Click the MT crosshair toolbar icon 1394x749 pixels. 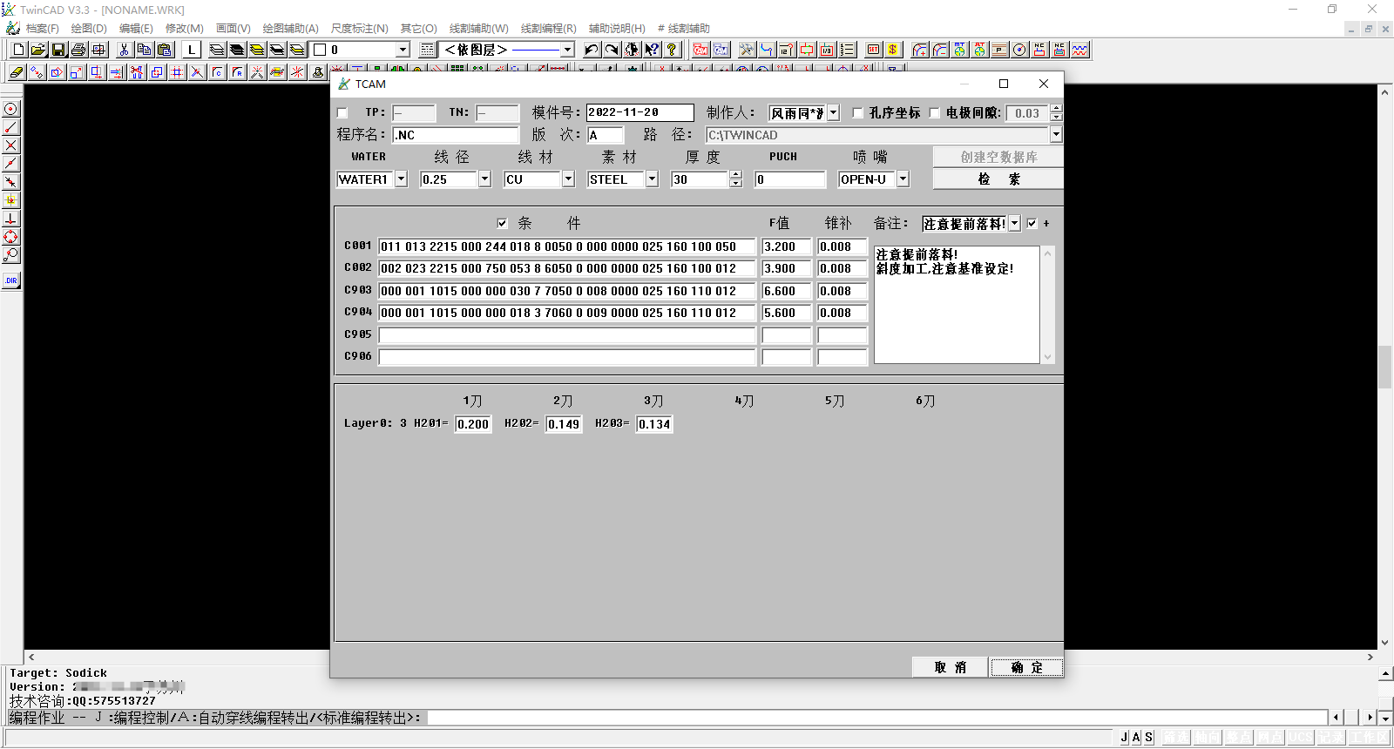click(959, 50)
